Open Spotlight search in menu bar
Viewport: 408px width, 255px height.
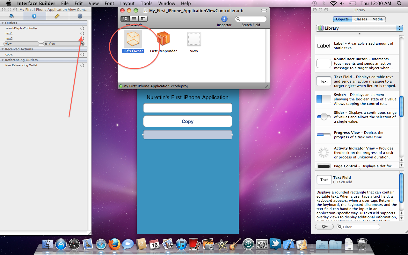click(x=399, y=4)
